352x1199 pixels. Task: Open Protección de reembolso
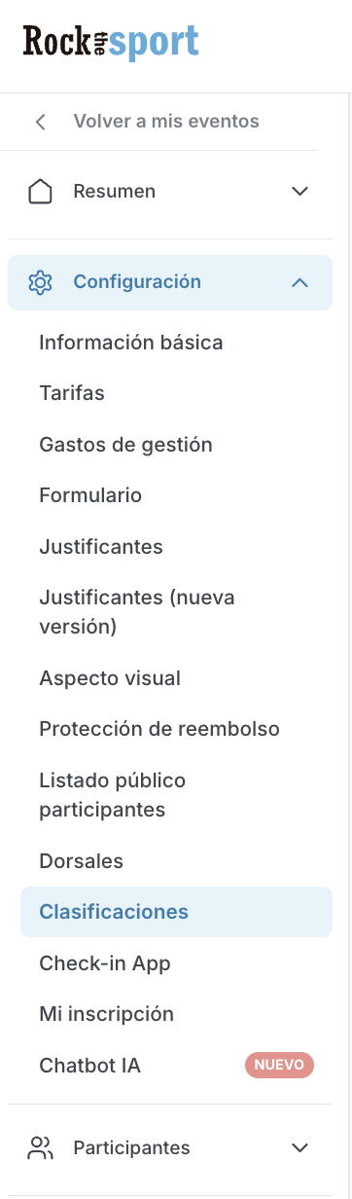click(x=159, y=729)
